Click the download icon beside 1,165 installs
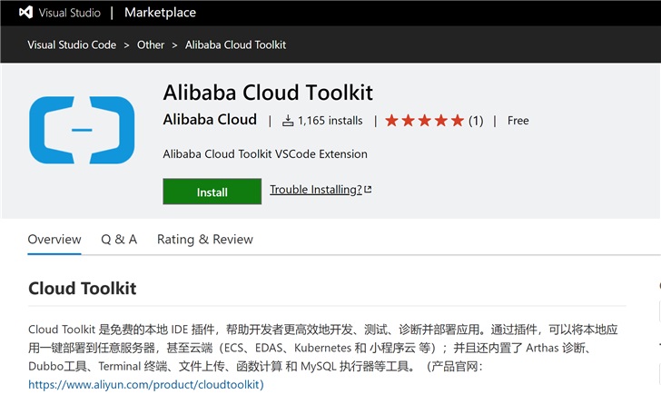The width and height of the screenshot is (661, 404). (x=288, y=121)
